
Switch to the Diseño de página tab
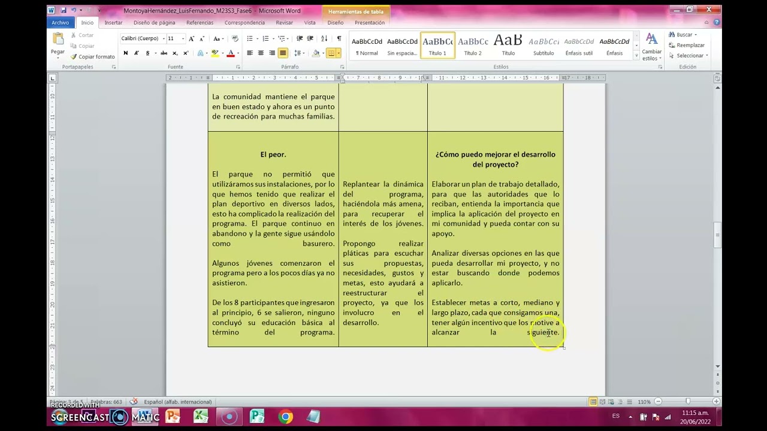tap(155, 23)
